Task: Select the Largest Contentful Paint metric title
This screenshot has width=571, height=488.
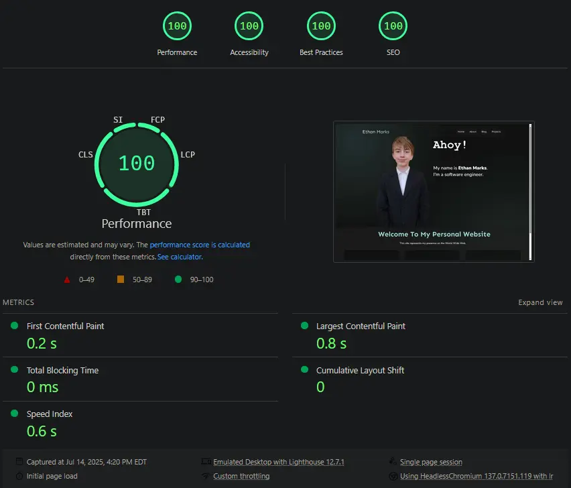Action: (361, 326)
